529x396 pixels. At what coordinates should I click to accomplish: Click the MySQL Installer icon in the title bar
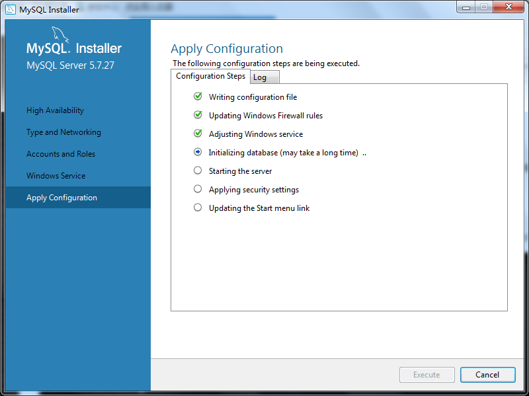pos(9,9)
